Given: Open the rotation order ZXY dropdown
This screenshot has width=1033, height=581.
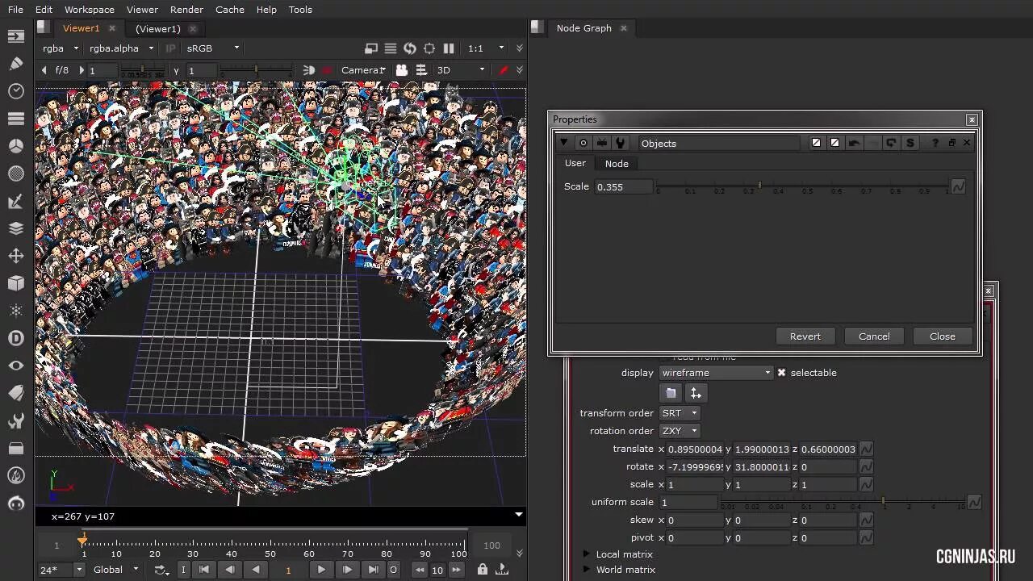Looking at the screenshot, I should (x=680, y=431).
